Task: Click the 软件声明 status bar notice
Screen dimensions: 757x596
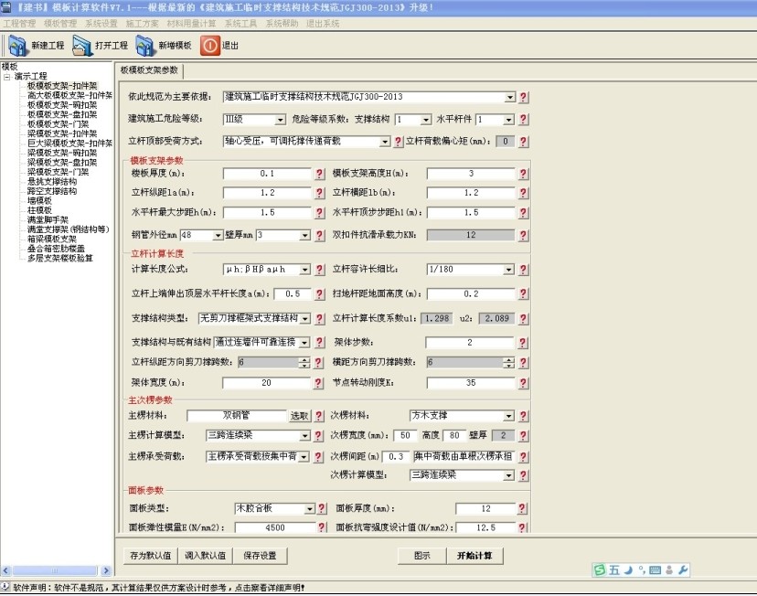Action: [158, 588]
